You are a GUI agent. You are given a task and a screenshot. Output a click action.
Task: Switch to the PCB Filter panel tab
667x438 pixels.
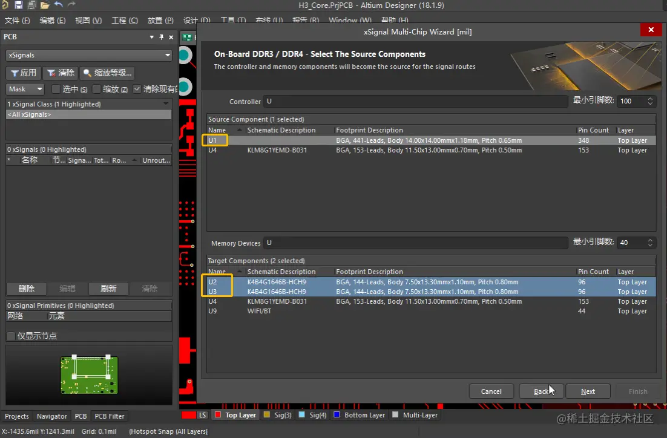click(110, 416)
